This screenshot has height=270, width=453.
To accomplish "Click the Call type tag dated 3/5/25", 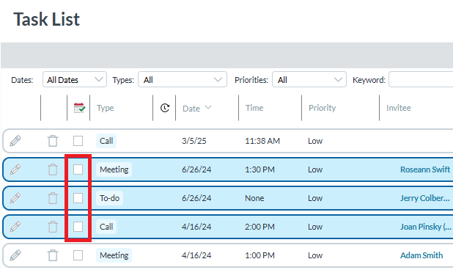I will 106,141.
